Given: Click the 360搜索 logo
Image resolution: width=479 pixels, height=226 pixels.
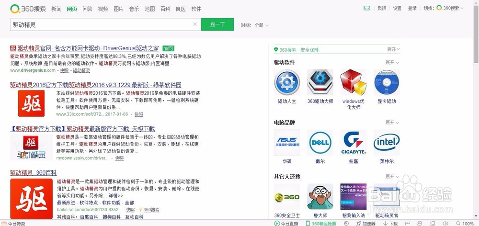Looking at the screenshot, I should pyautogui.click(x=28, y=9).
